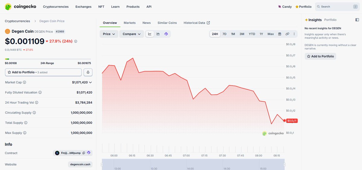Go to Cryptocurrencies breadcrumb link
This screenshot has width=362, height=170.
[x=18, y=21]
